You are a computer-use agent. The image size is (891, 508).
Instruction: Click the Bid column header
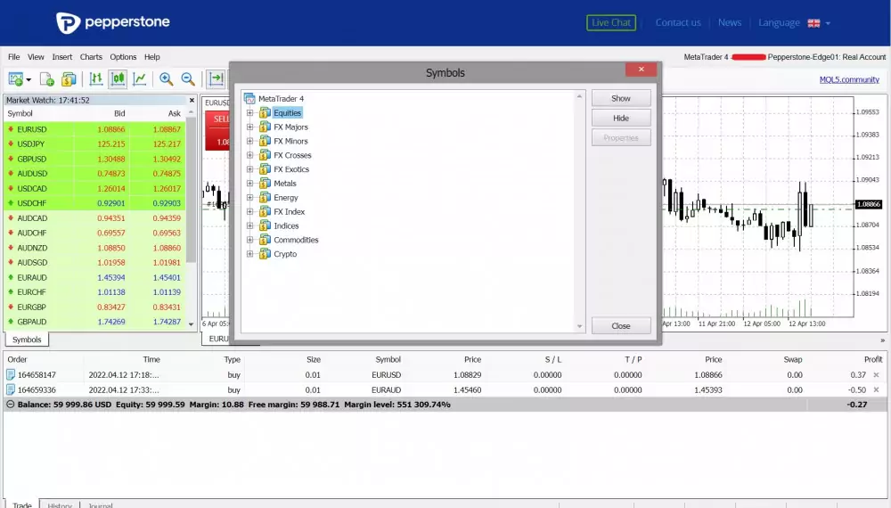[119, 113]
